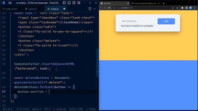Click the blue Add button
Viewport: 198px width, 111px height.
[166, 21]
